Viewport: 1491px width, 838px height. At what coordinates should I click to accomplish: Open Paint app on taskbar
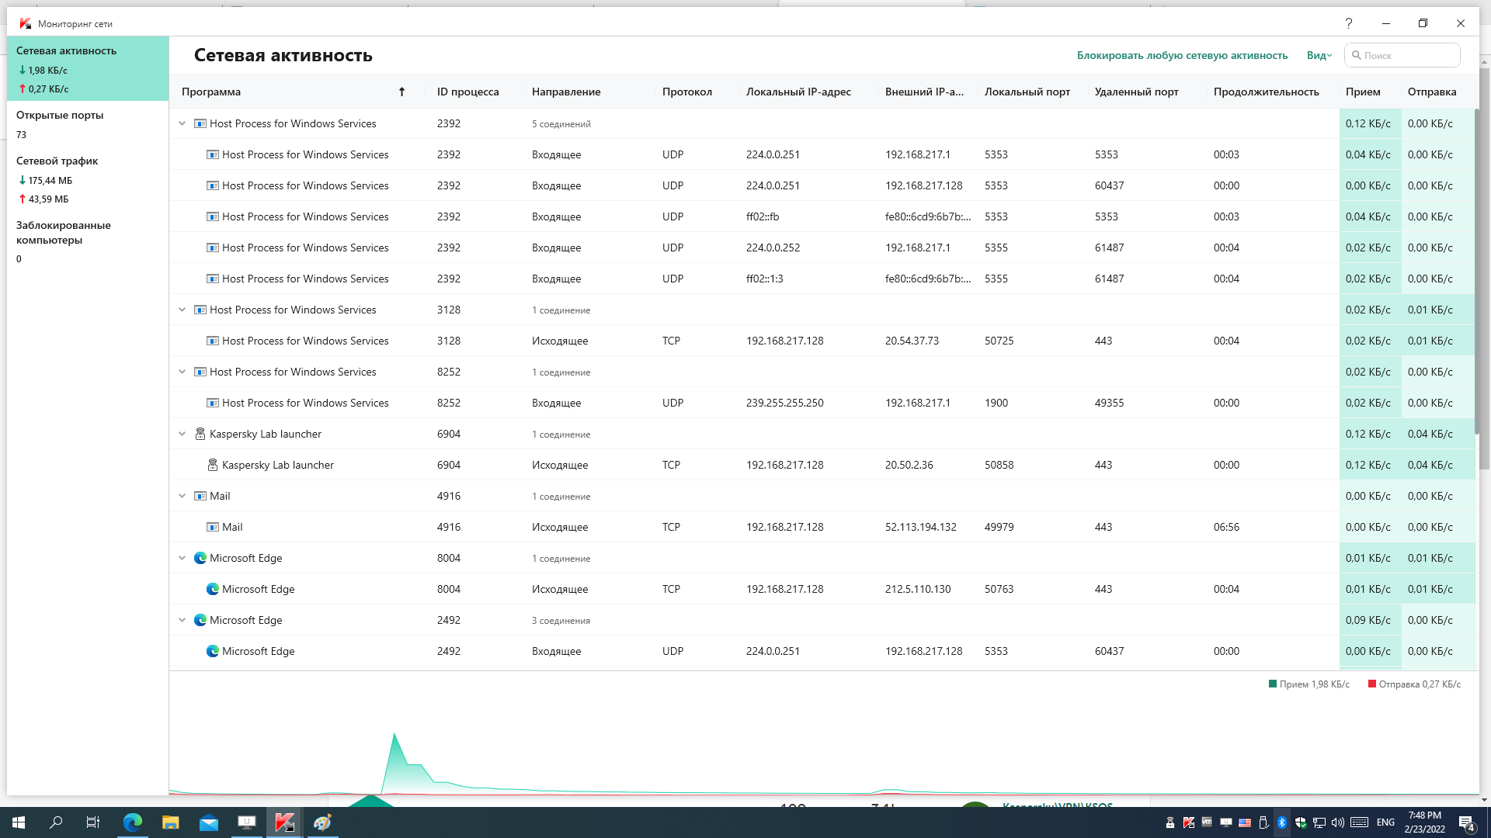[x=322, y=822]
